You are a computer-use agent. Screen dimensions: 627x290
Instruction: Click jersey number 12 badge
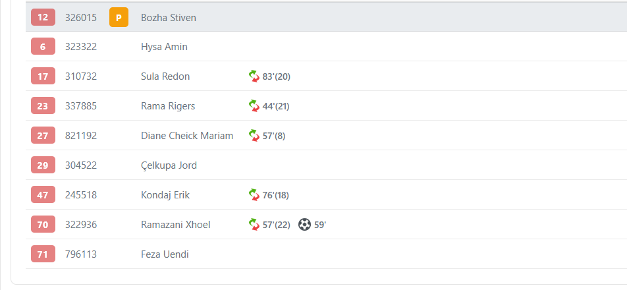click(43, 17)
